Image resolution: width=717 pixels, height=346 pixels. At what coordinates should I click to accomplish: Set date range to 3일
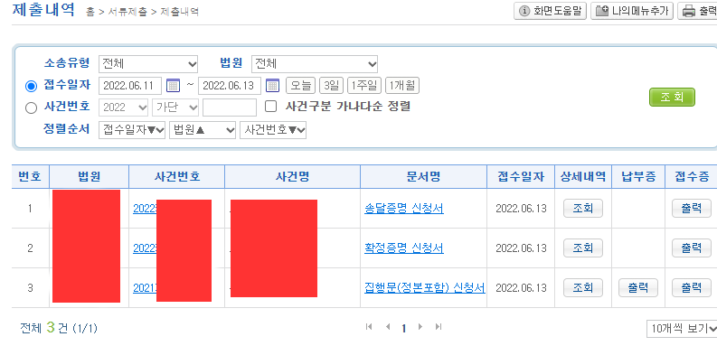tap(331, 86)
